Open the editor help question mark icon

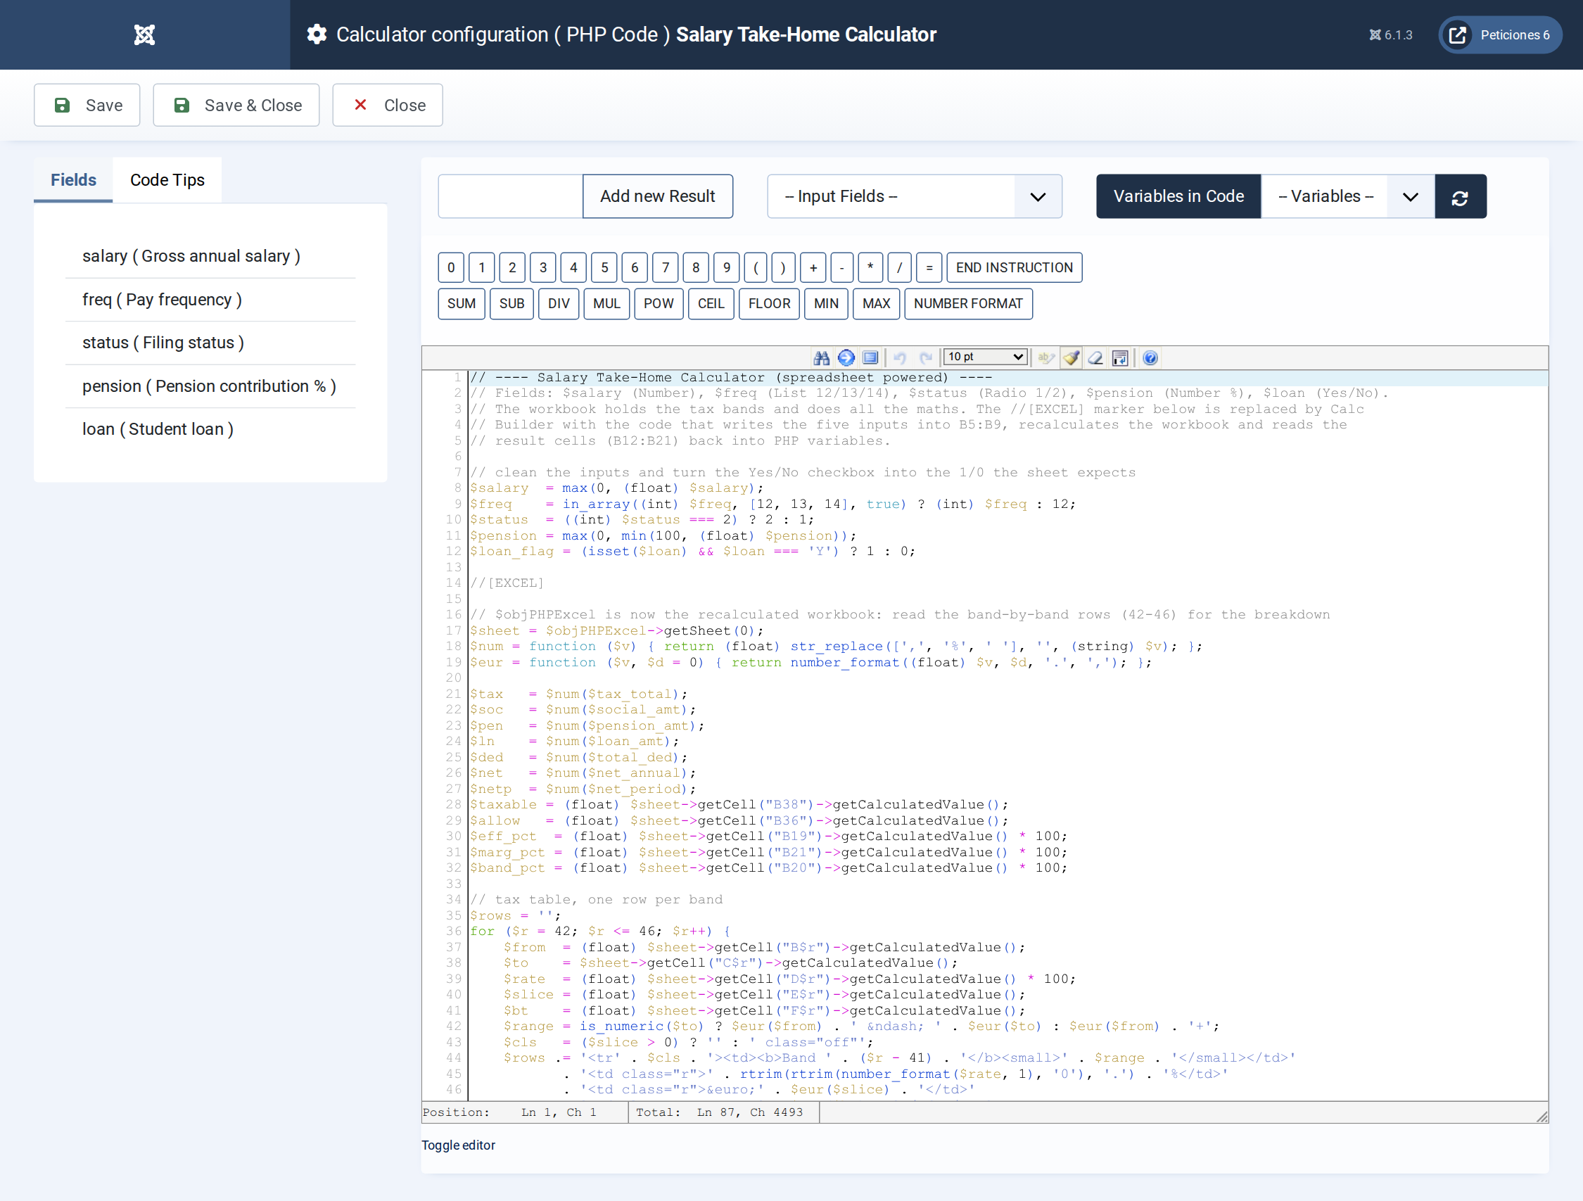tap(1150, 357)
